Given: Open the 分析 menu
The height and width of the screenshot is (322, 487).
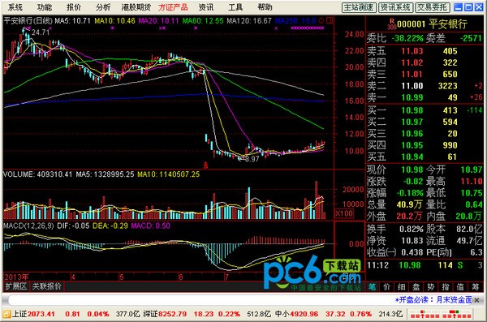Looking at the screenshot, I should tap(103, 7).
